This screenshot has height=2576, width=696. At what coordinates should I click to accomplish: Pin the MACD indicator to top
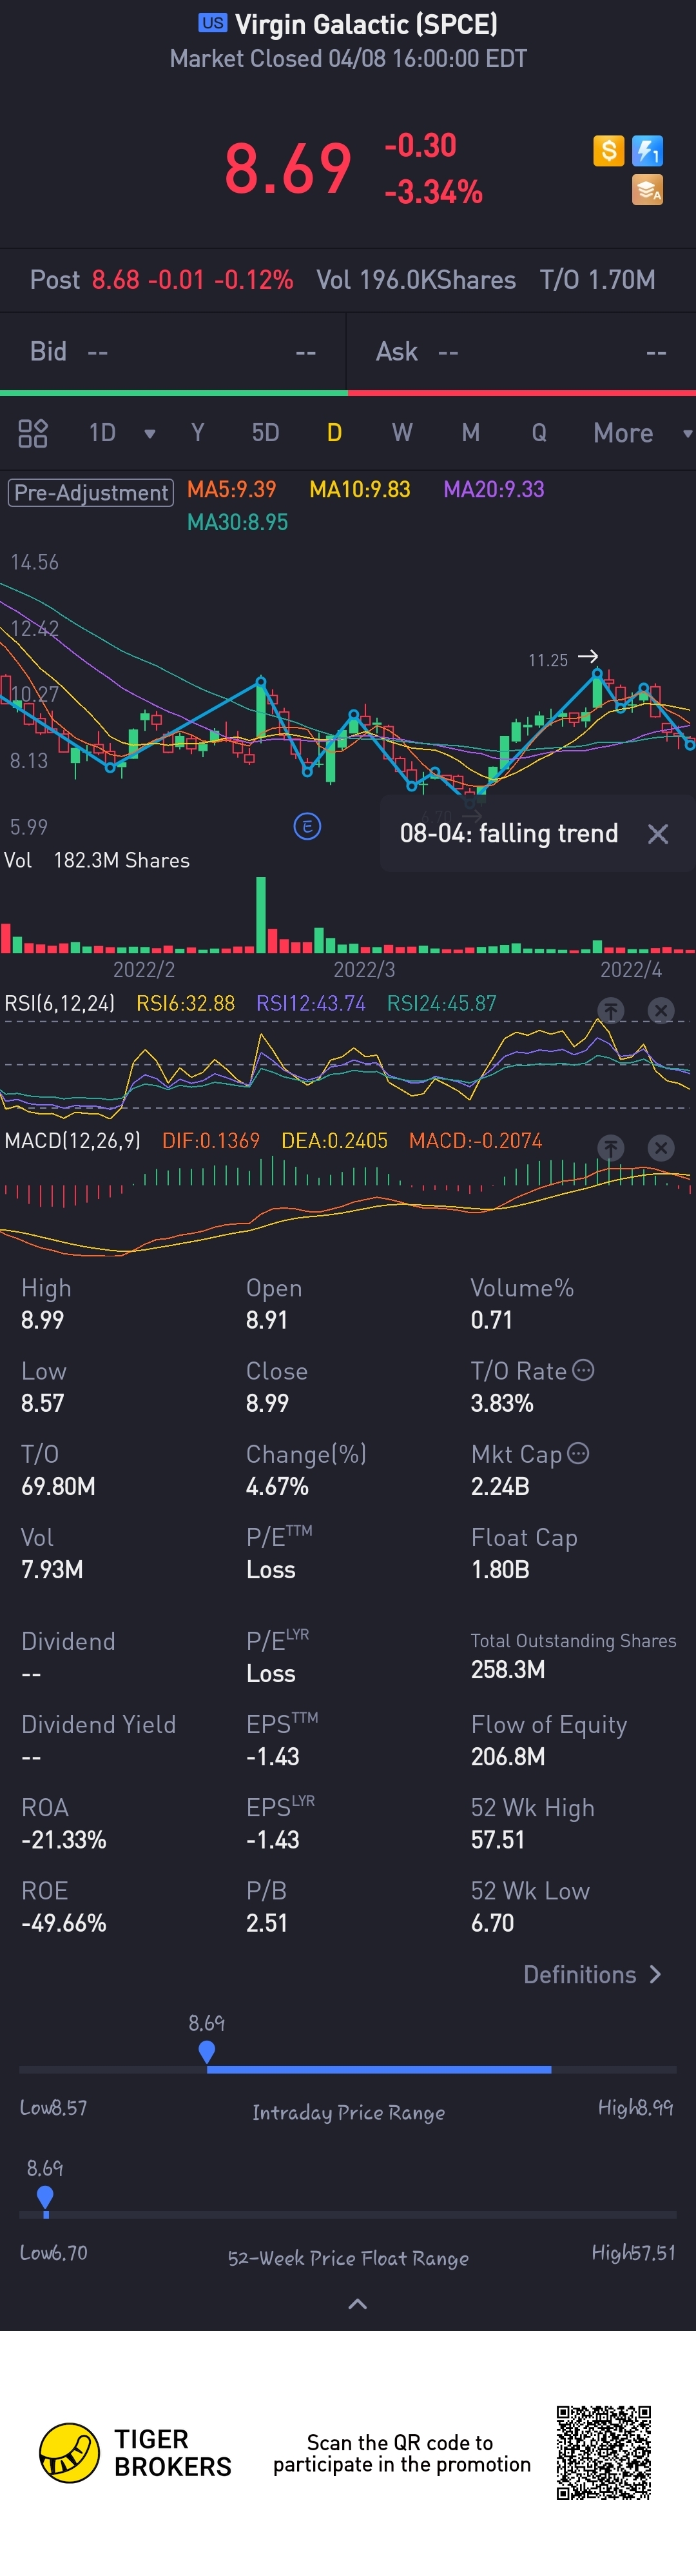click(611, 1148)
